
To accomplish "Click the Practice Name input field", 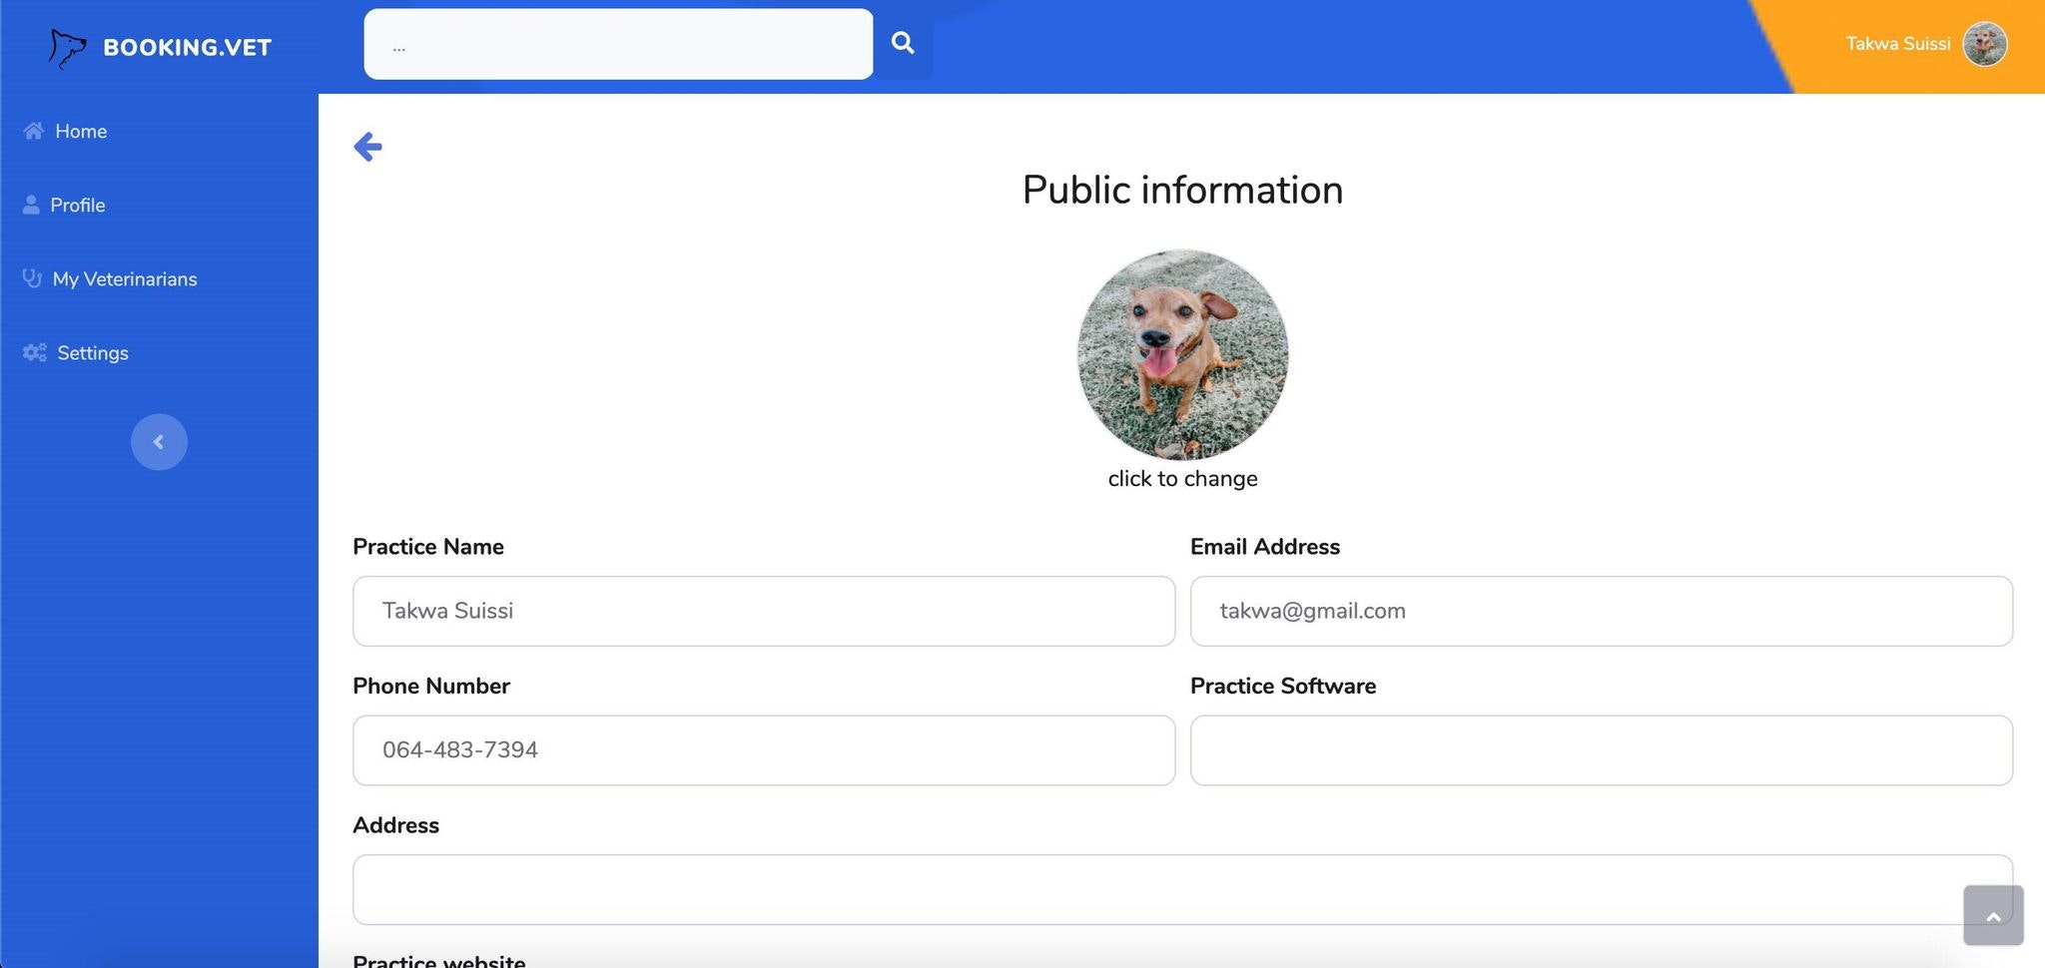I will 764,611.
